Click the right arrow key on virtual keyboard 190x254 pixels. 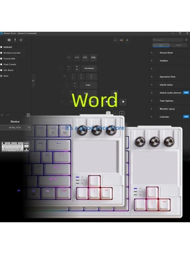point(123,102)
